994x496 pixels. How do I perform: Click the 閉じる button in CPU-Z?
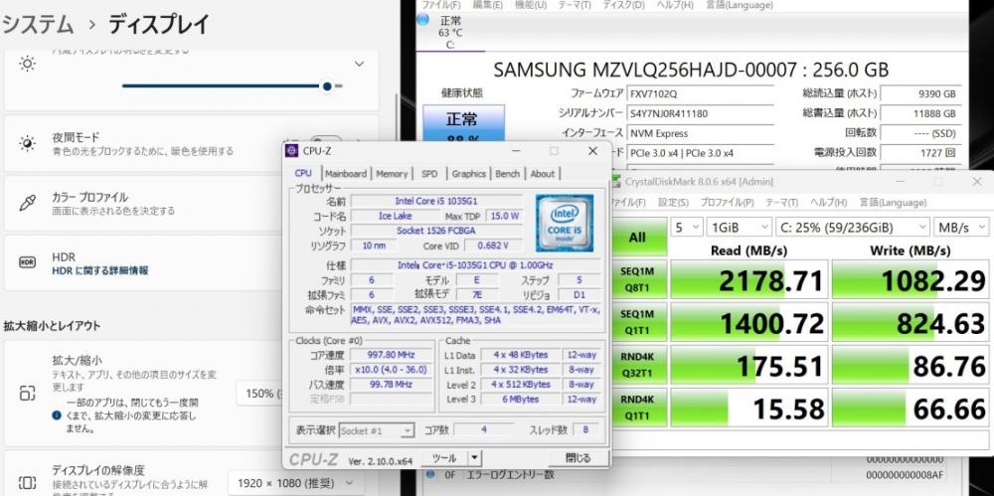[x=578, y=458]
